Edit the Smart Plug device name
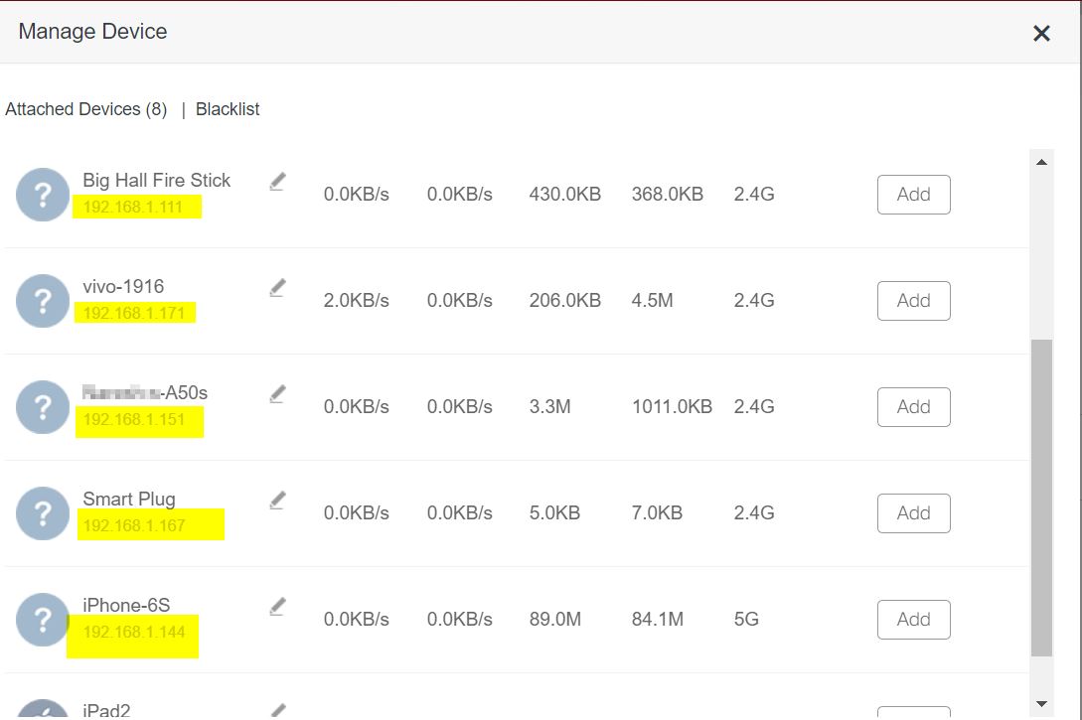The width and height of the screenshot is (1082, 720). pos(277,501)
